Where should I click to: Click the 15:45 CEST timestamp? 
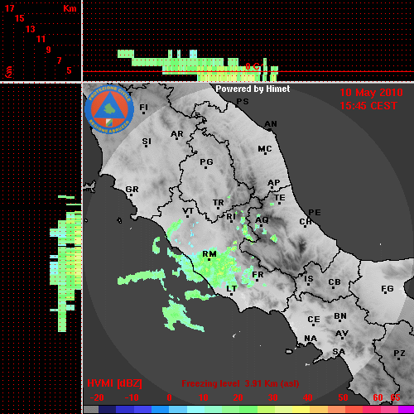pos(368,106)
